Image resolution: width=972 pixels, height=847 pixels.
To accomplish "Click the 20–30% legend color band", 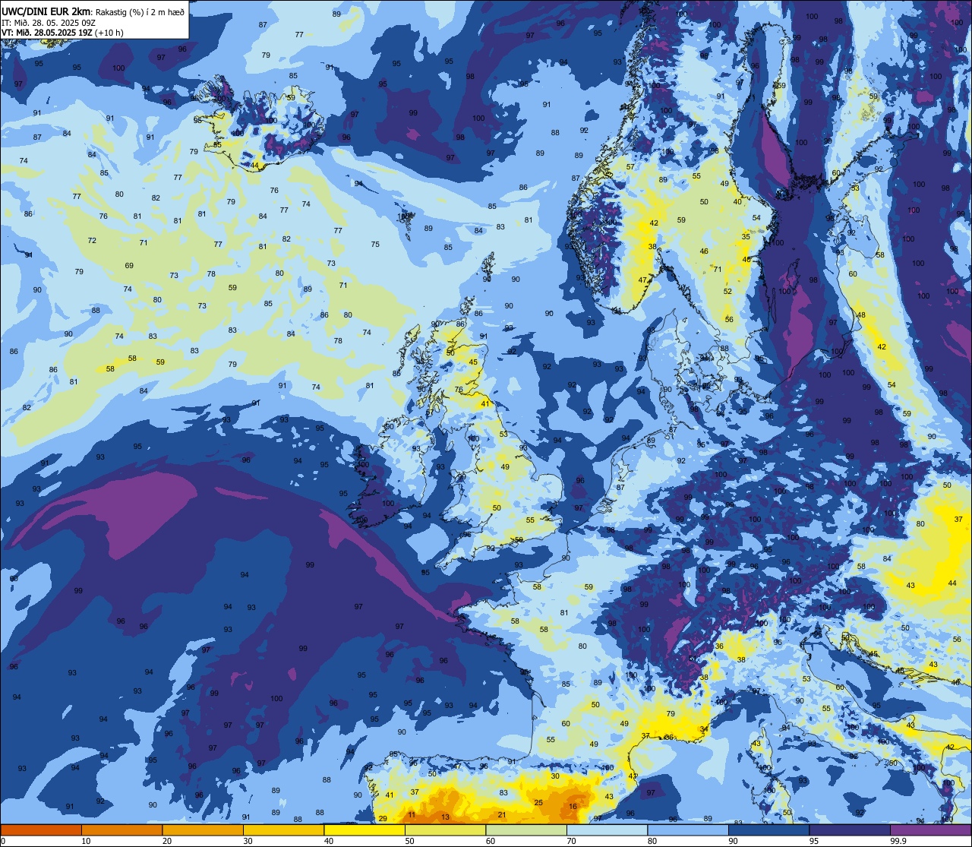I will 203,830.
